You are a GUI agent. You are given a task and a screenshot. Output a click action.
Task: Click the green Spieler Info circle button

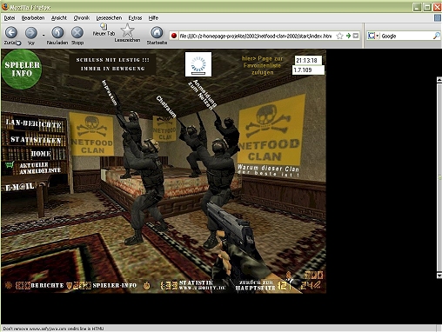[x=22, y=70]
